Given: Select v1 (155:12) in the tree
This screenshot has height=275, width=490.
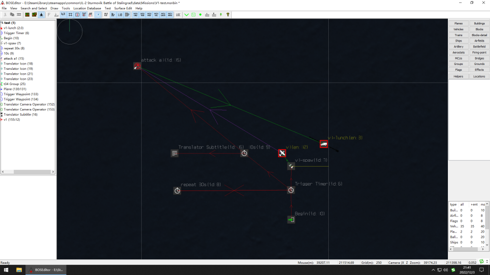Looking at the screenshot, I should click(x=12, y=120).
